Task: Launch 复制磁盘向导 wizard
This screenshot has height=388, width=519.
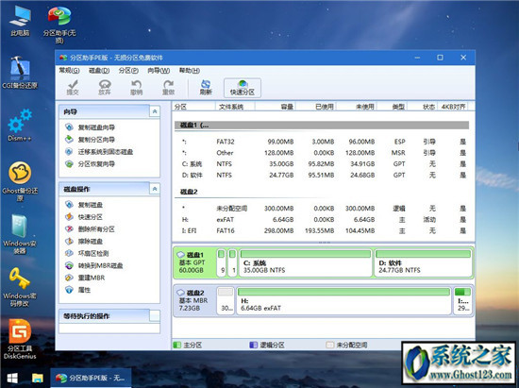Action: (x=91, y=127)
